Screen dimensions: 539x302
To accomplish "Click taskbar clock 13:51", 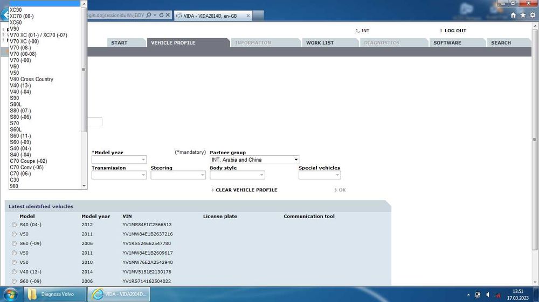I will click(x=517, y=291).
